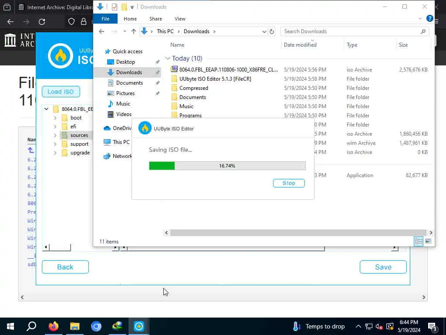The width and height of the screenshot is (446, 335).
Task: Open Explorer help question mark
Action: [429, 18]
